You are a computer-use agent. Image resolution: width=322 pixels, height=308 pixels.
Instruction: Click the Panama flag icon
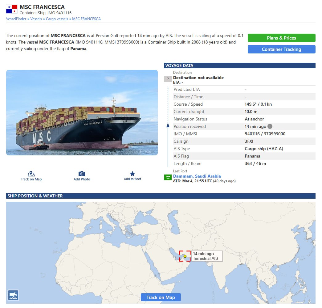click(12, 9)
